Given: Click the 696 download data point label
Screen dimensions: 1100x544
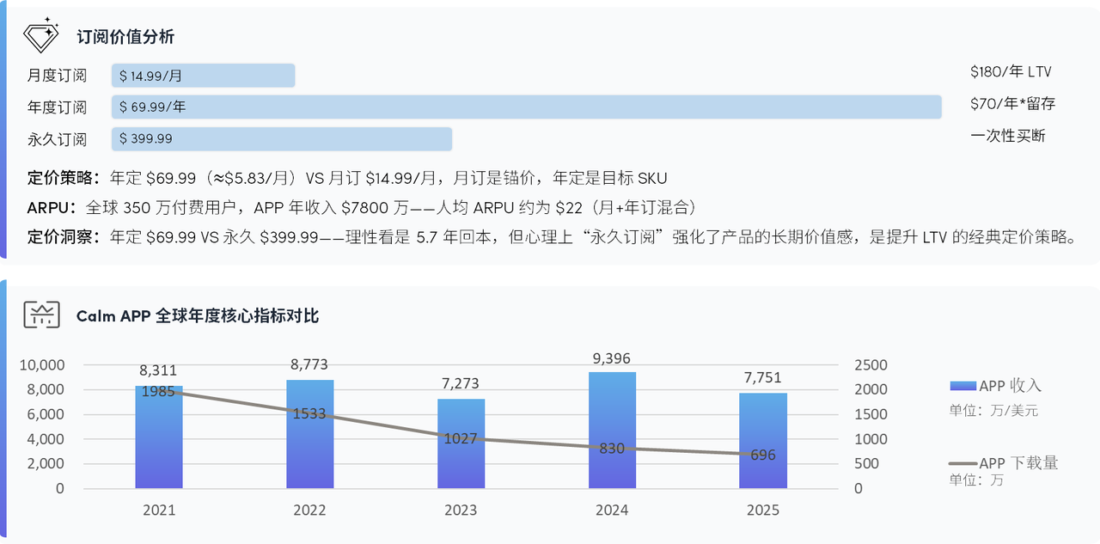Looking at the screenshot, I should point(762,455).
